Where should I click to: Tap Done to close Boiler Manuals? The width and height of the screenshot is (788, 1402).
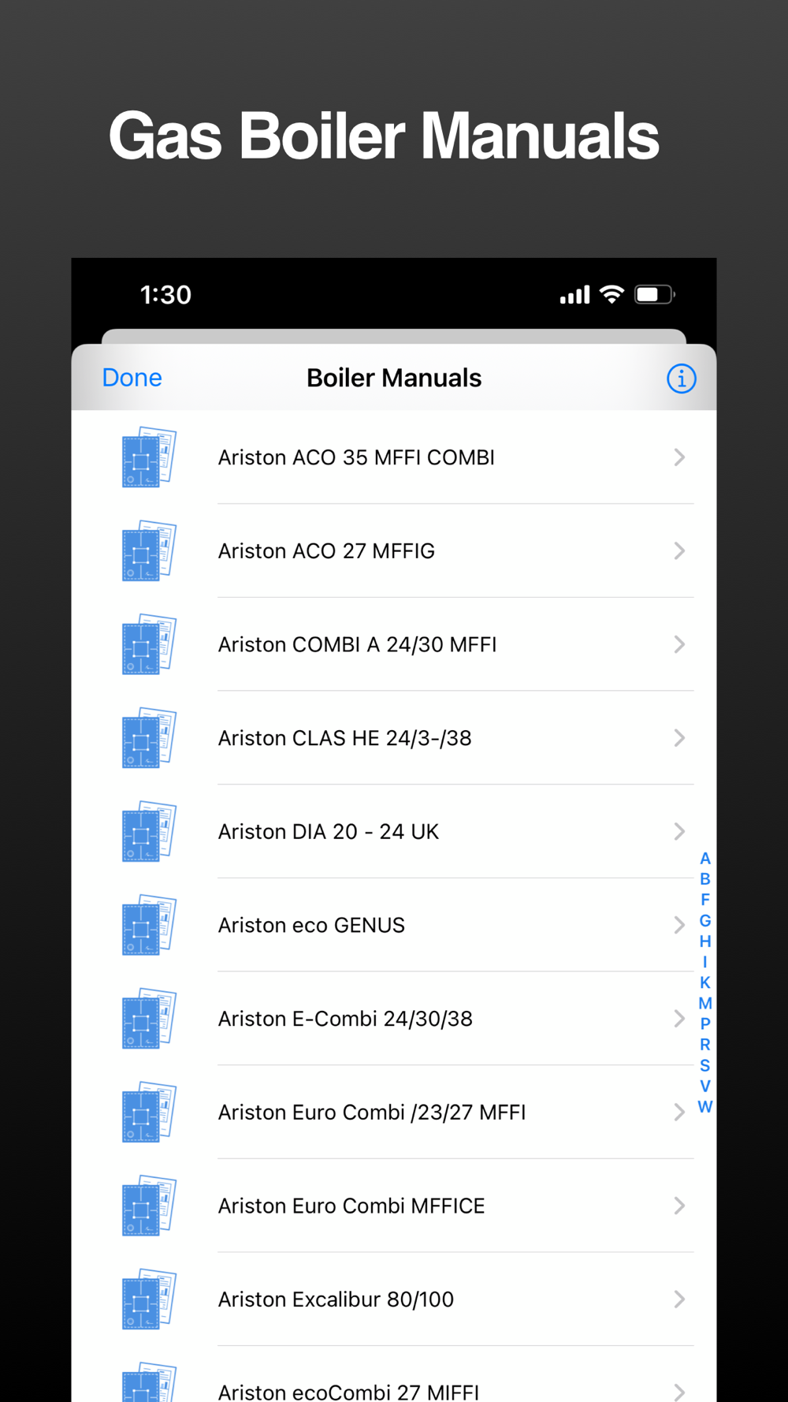pyautogui.click(x=132, y=378)
